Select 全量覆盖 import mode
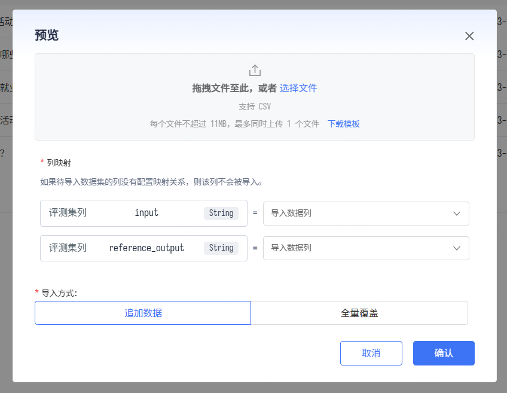Screen dimensions: 507x393 [359, 313]
